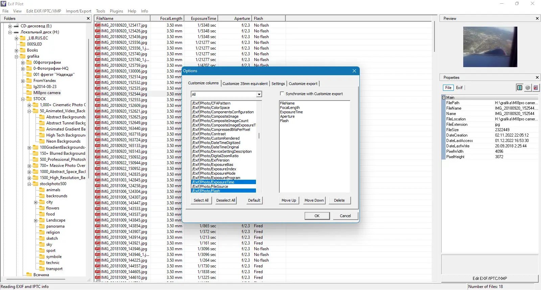
Task: Select Aperture in the selected columns list
Action: (x=287, y=116)
